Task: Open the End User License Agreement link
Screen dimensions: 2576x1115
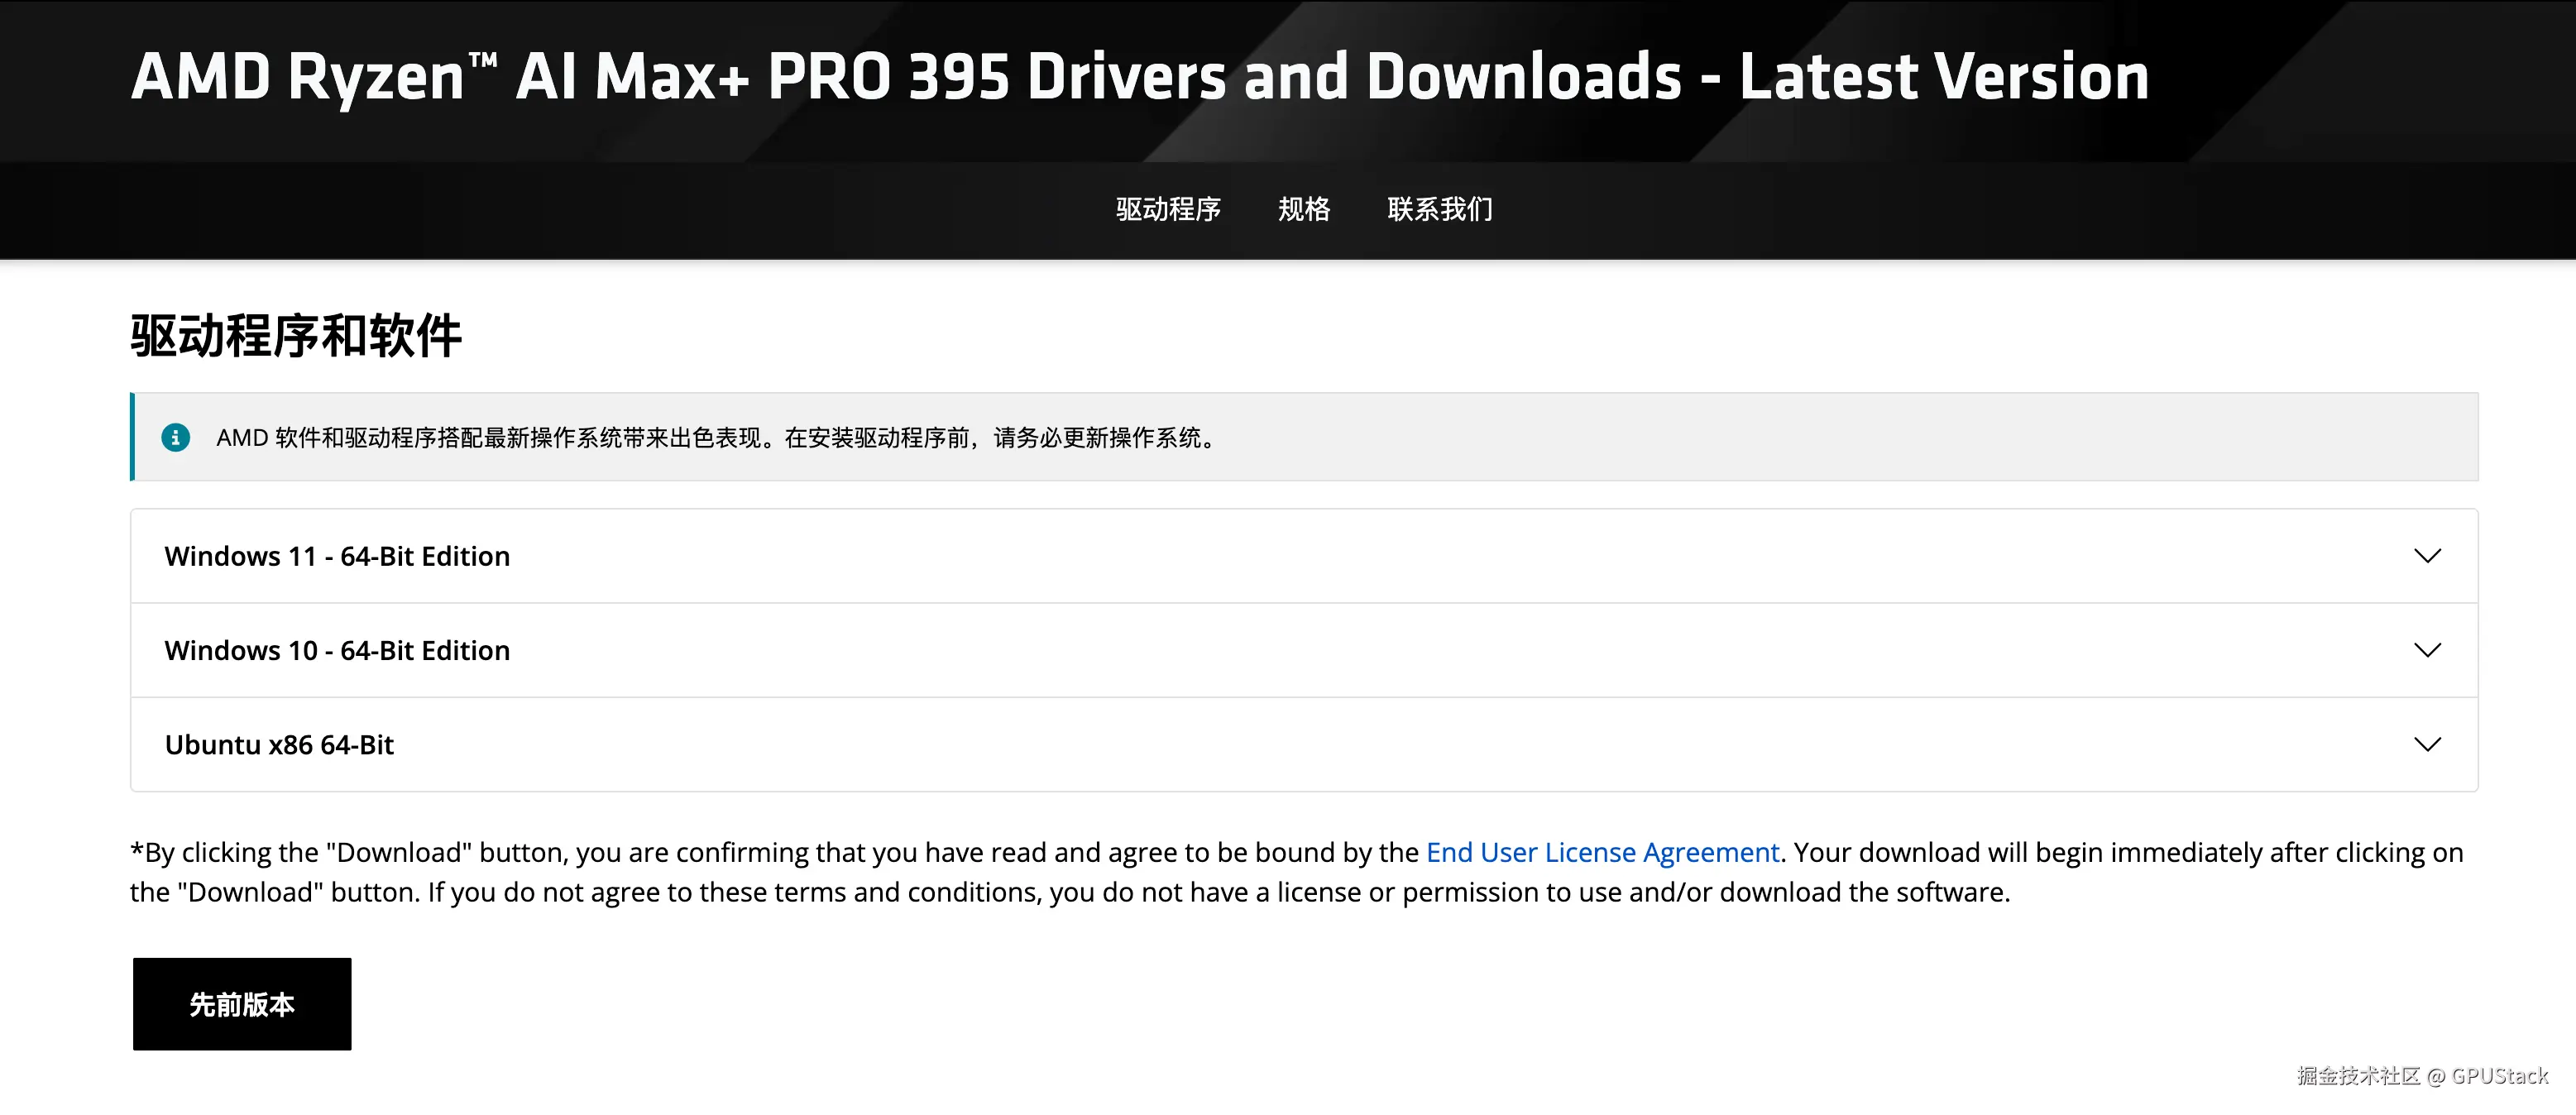Action: [1602, 852]
